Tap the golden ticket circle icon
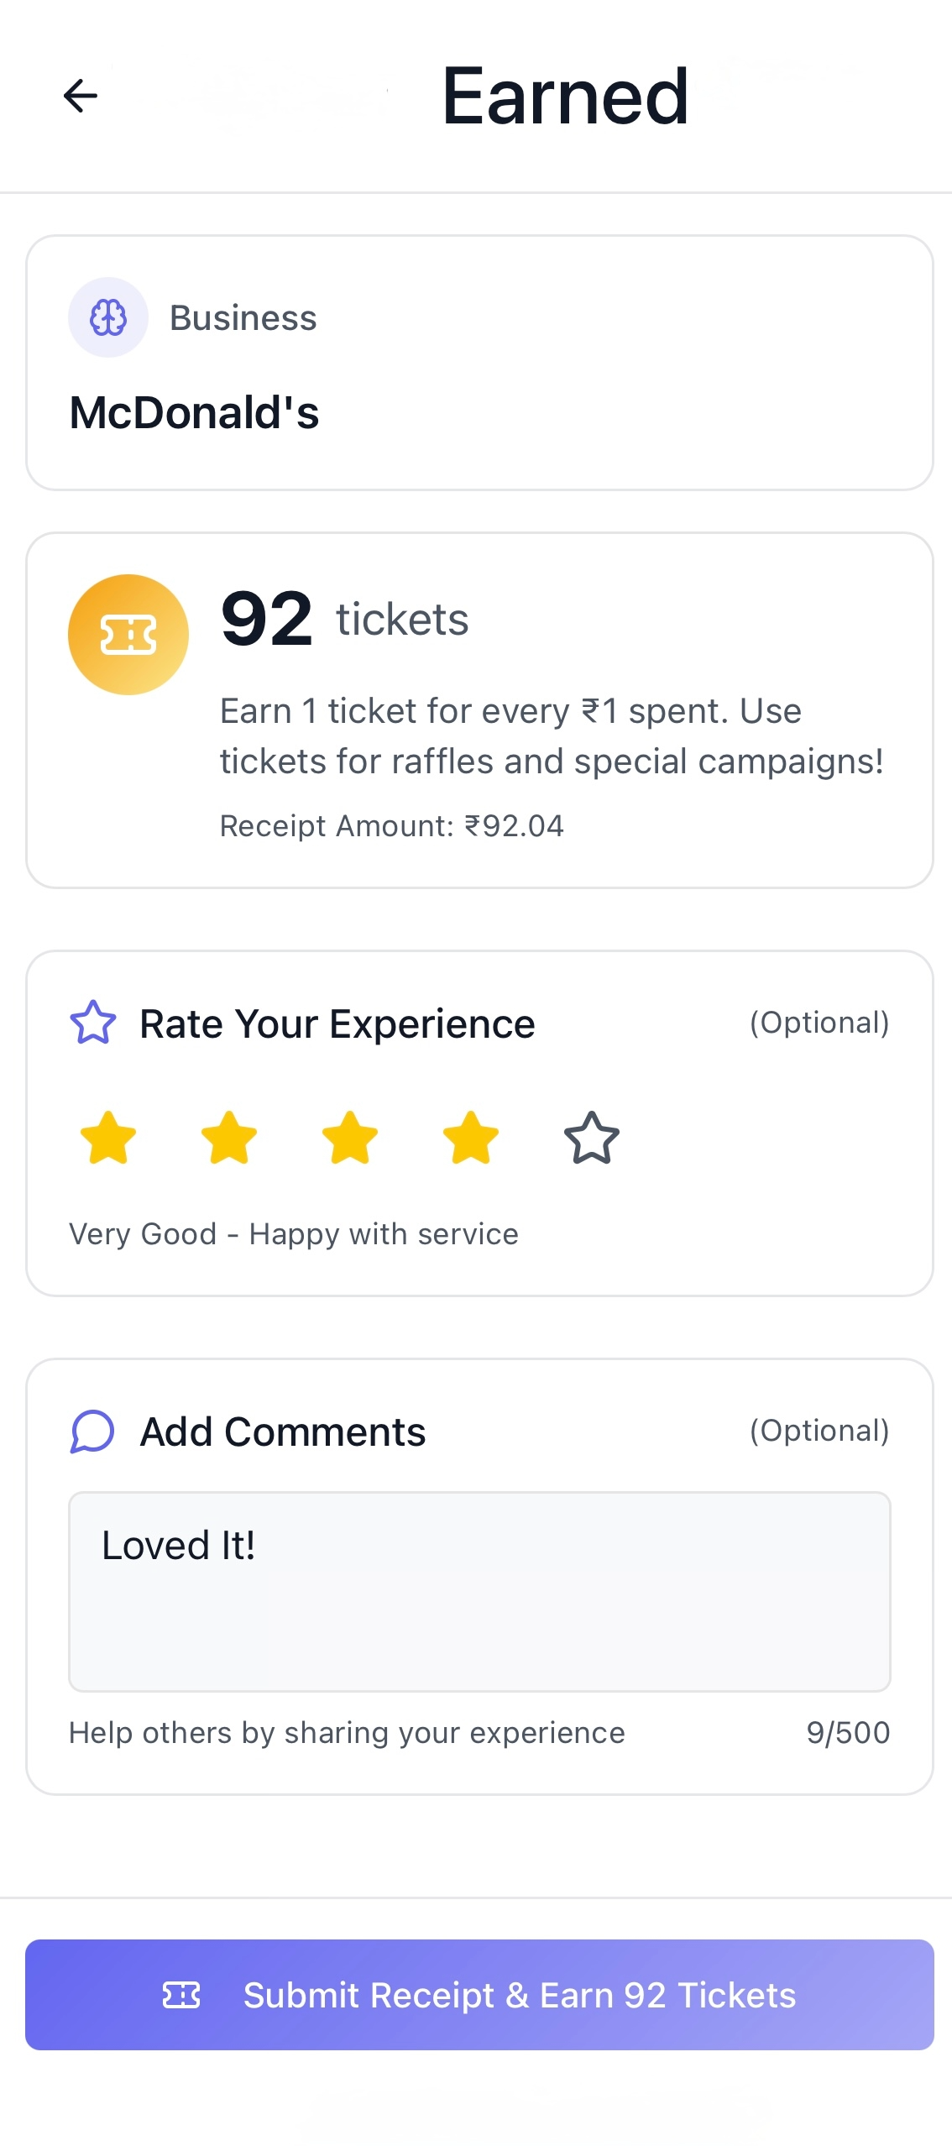952x2146 pixels. pyautogui.click(x=128, y=635)
